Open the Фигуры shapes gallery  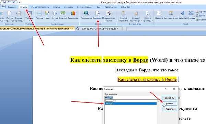pos(55,16)
